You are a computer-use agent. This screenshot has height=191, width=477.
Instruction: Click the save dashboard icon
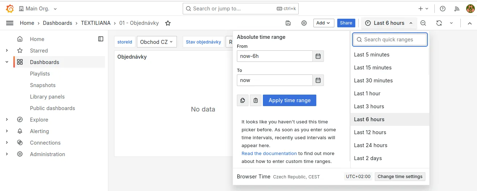click(x=288, y=23)
